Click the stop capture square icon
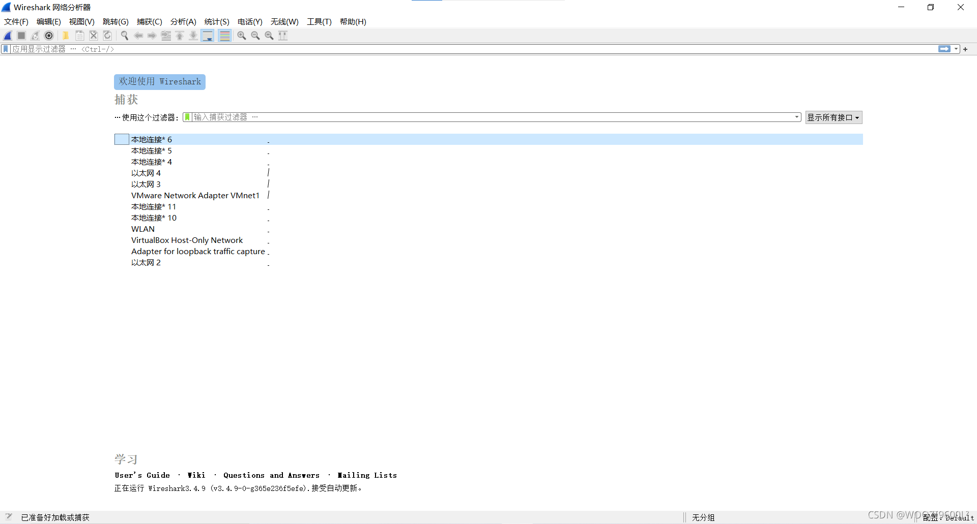Screen dimensions: 977x524 point(21,36)
